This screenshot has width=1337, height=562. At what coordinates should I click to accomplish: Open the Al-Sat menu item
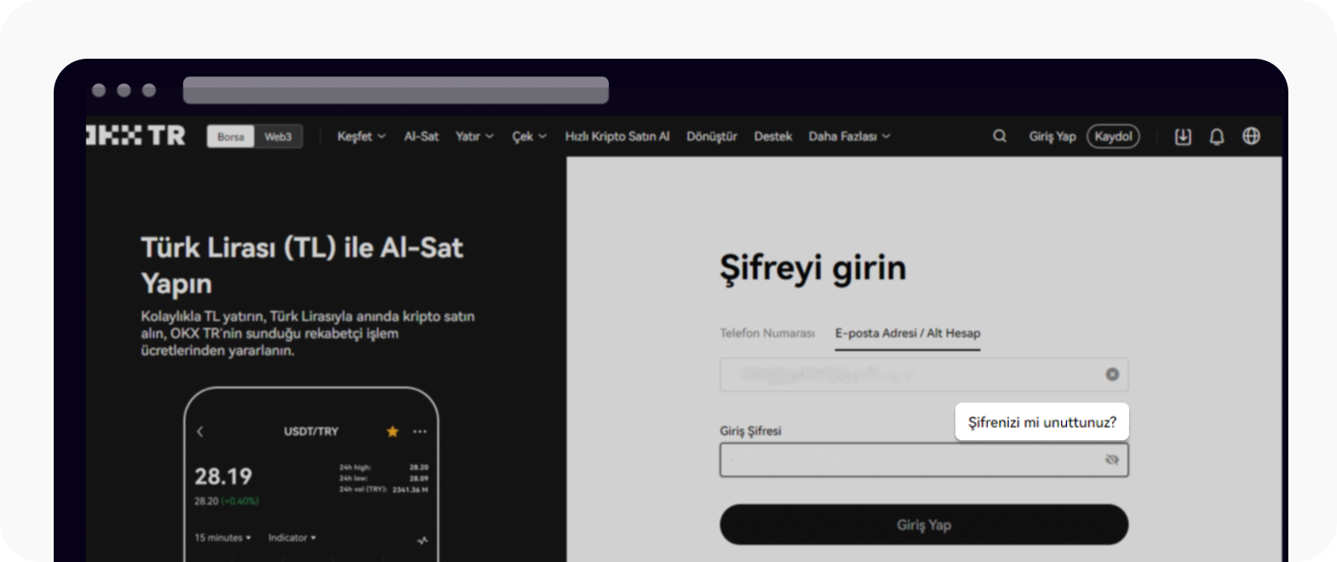tap(421, 136)
